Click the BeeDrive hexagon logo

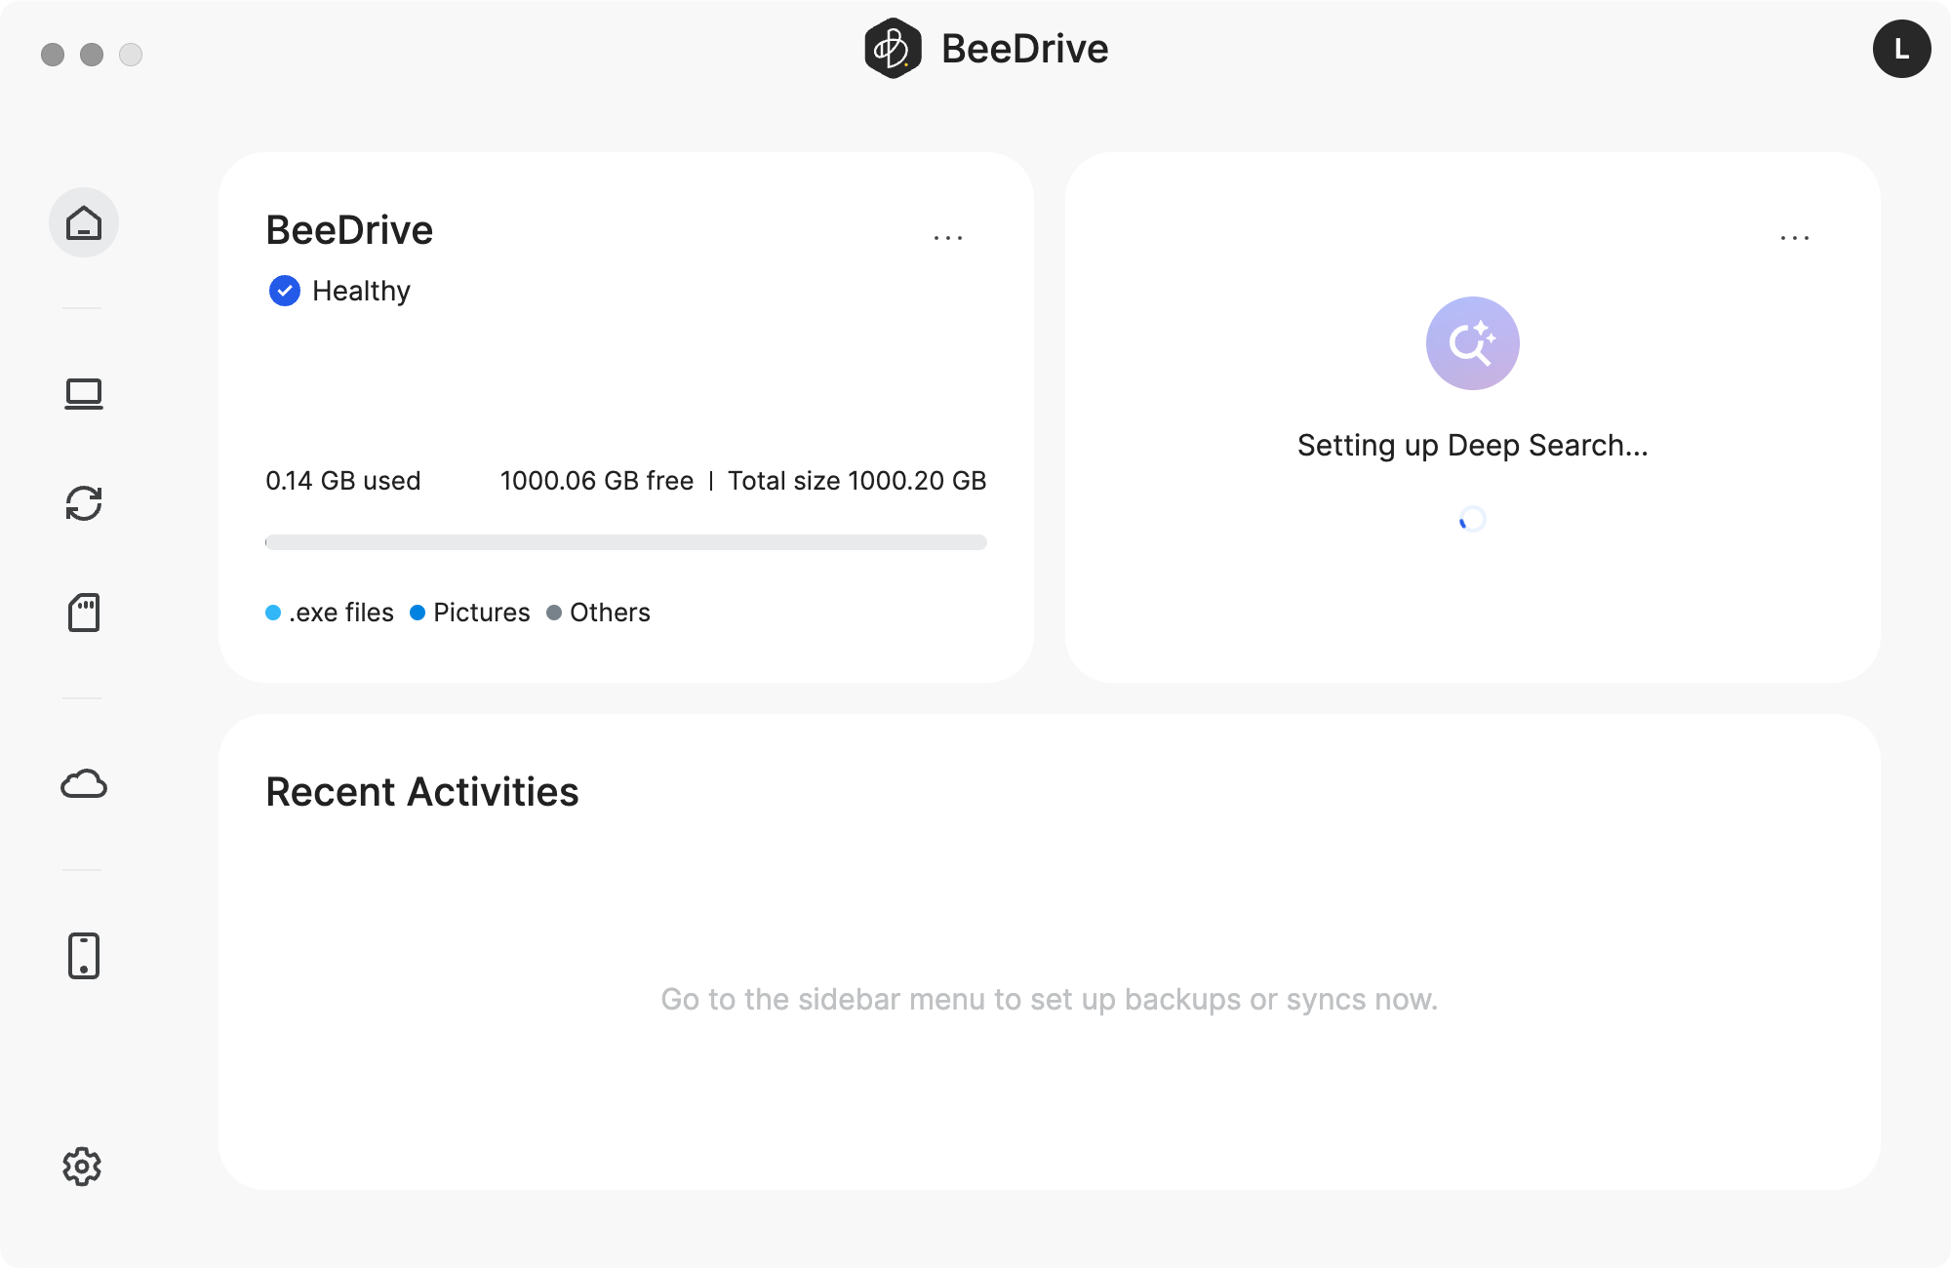click(893, 49)
